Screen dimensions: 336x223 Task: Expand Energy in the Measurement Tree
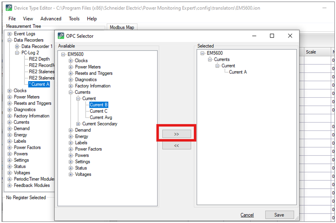[9, 135]
